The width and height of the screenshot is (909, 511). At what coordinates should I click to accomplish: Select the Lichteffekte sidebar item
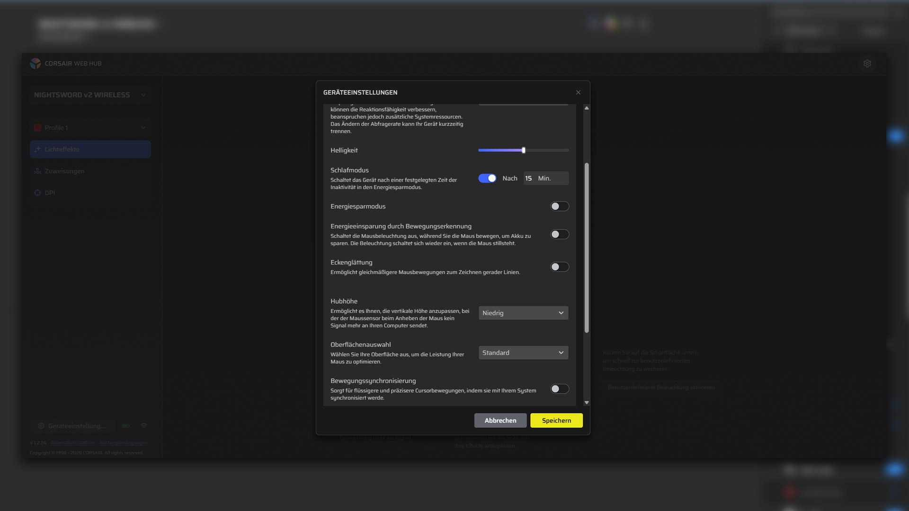point(90,150)
